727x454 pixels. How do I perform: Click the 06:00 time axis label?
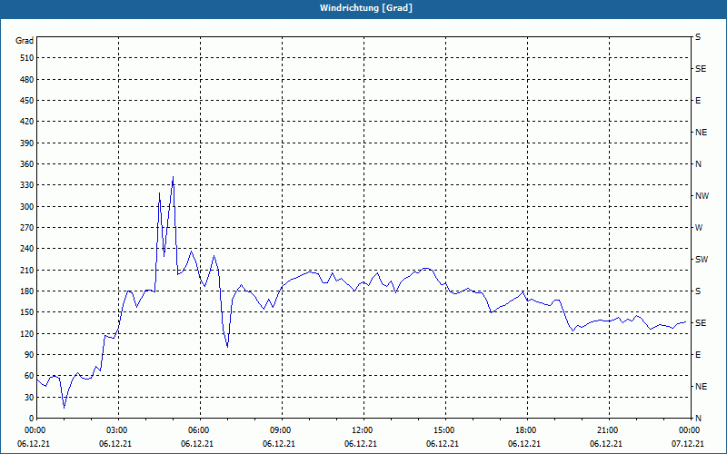click(200, 430)
